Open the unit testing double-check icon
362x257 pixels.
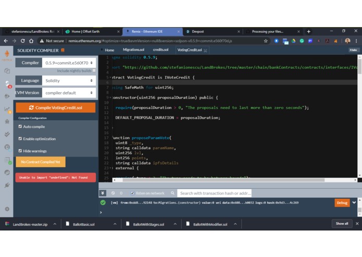(7, 134)
